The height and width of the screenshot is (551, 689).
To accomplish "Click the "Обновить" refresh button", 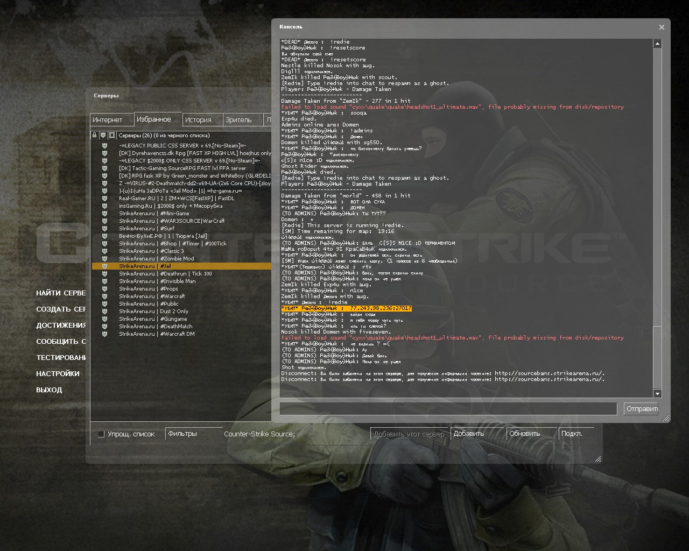I will coord(524,434).
